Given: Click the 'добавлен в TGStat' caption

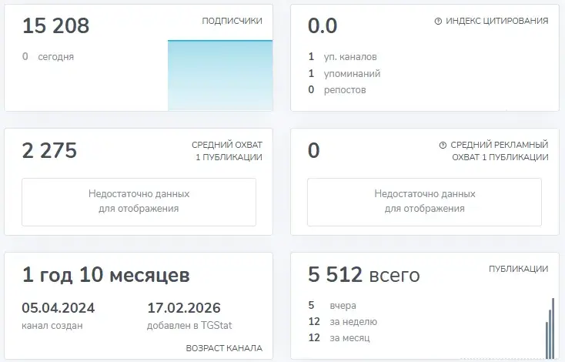Looking at the screenshot, I should 189,326.
